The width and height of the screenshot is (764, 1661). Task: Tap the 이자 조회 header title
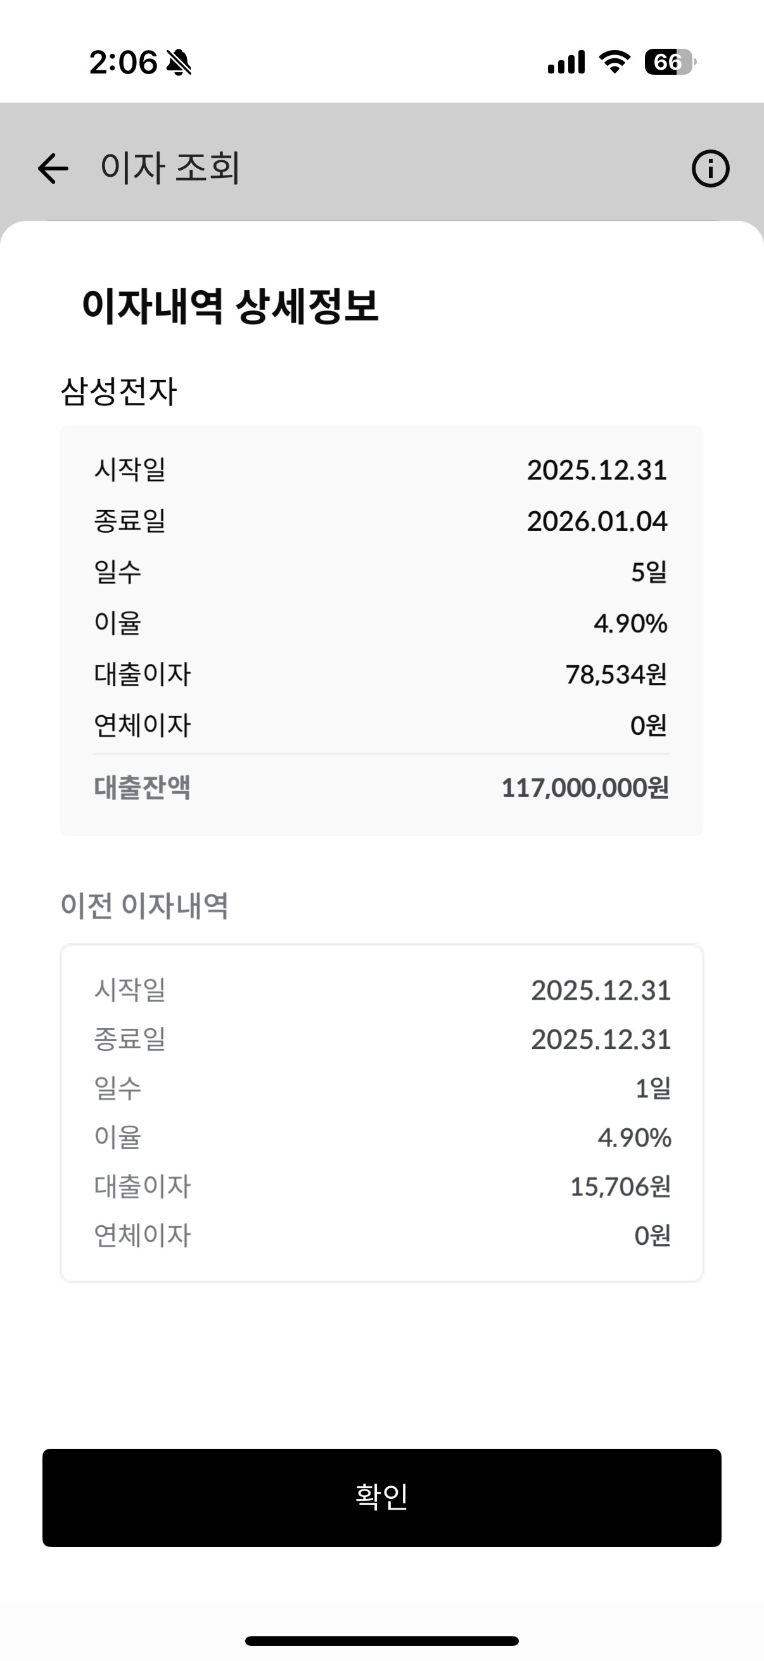(170, 168)
